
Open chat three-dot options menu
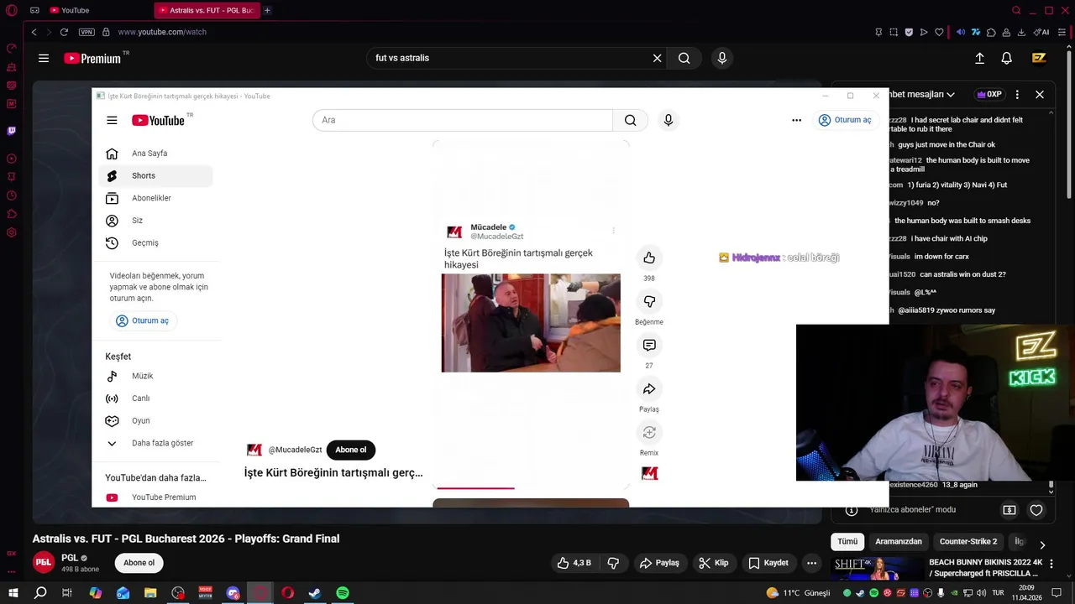pos(1017,95)
